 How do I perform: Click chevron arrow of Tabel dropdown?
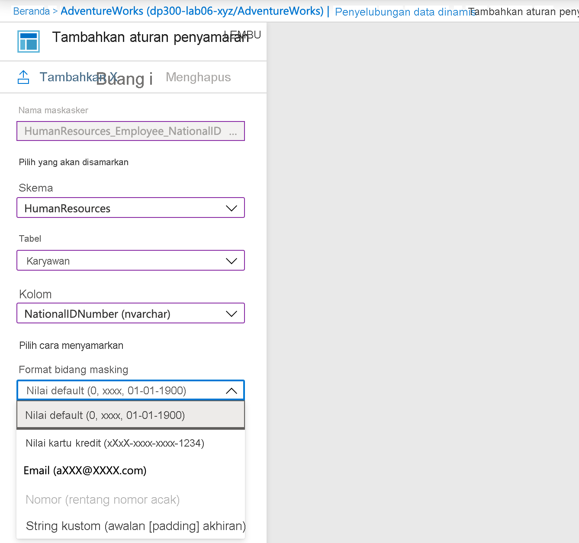coord(232,261)
